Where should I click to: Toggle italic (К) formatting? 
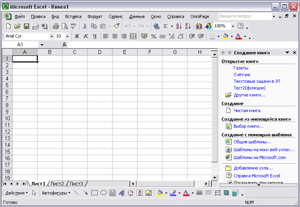[x=86, y=36]
